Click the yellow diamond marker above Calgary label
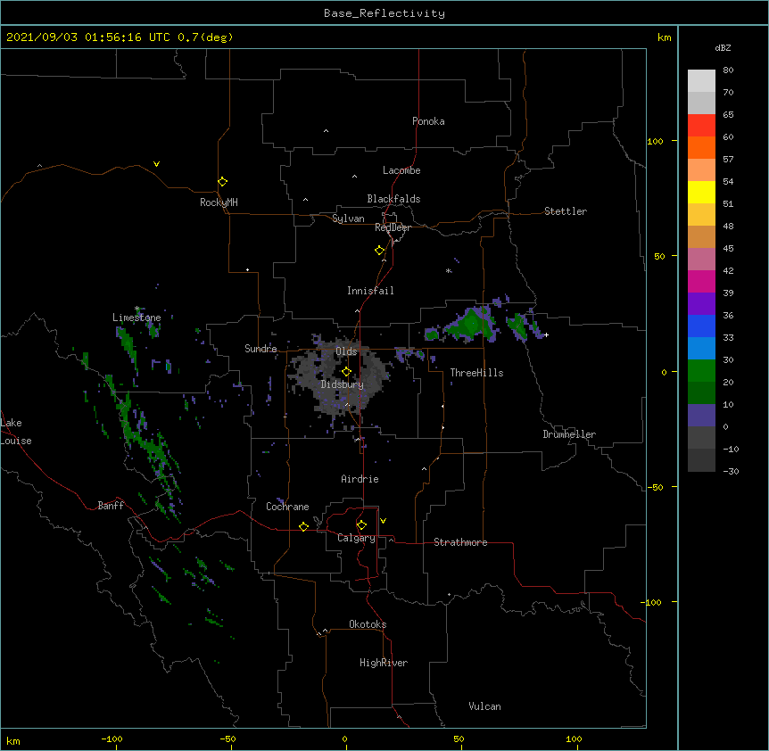This screenshot has width=769, height=751. 361,525
